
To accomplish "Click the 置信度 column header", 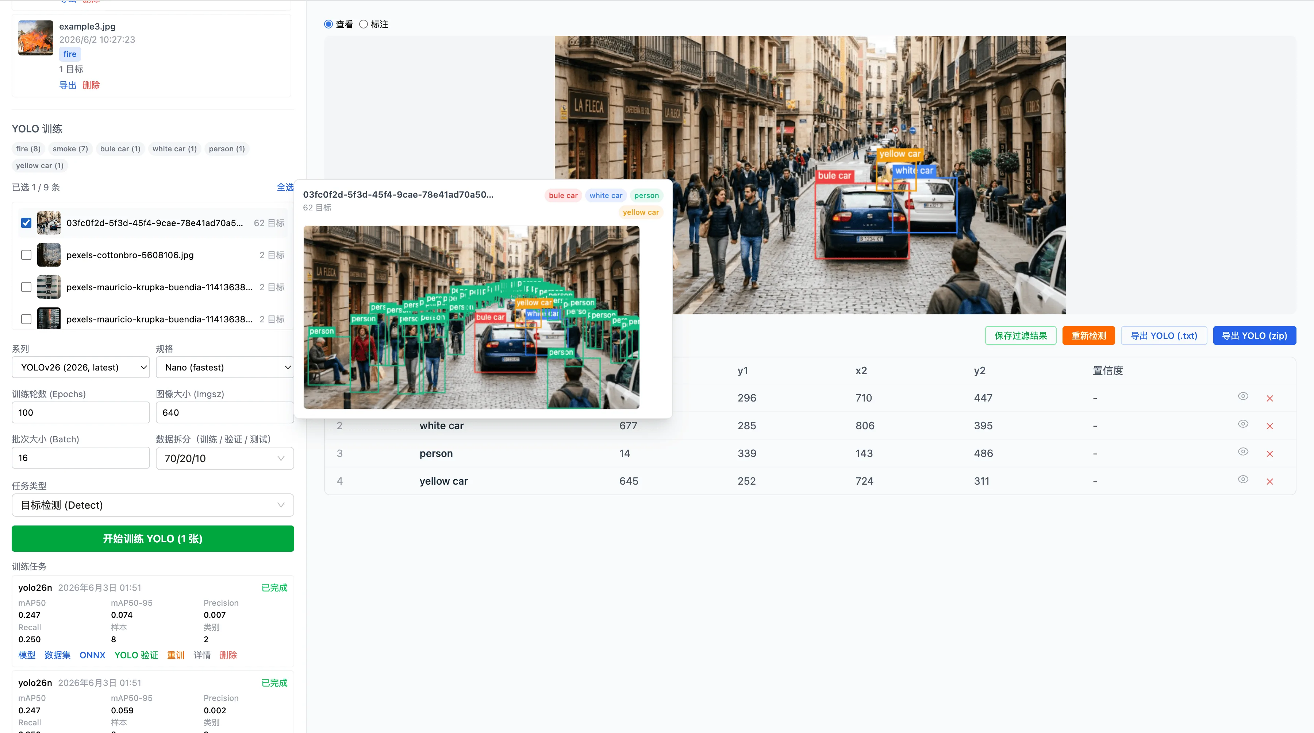I will pos(1107,371).
